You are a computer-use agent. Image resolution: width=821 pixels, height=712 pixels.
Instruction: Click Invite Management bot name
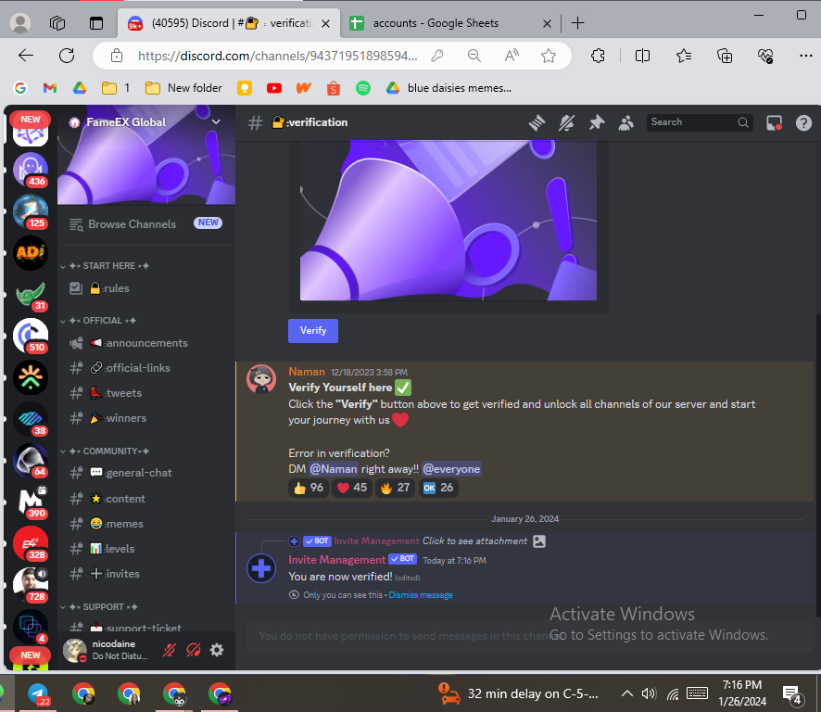(x=336, y=560)
